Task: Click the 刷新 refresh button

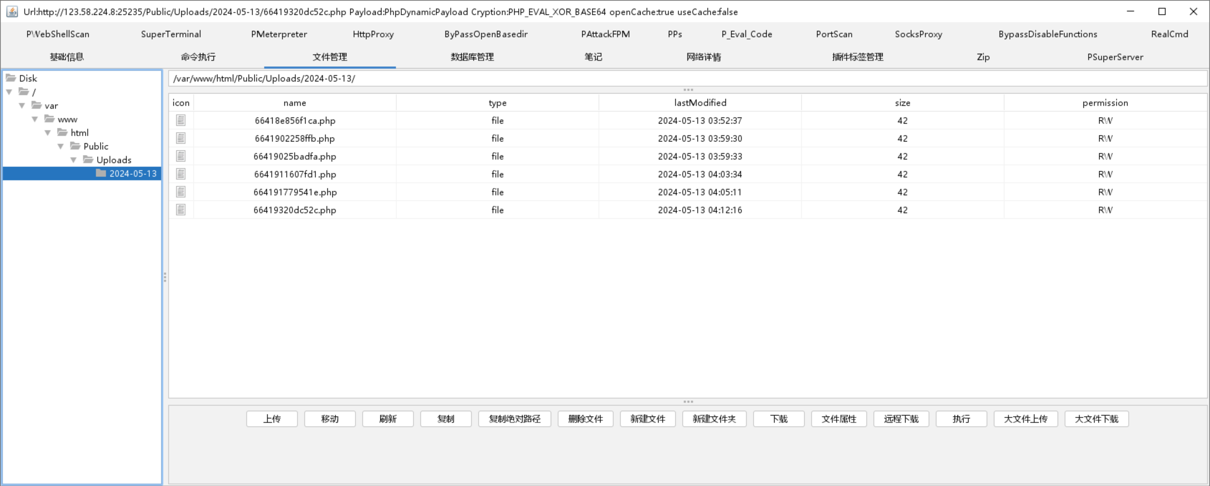Action: 388,419
